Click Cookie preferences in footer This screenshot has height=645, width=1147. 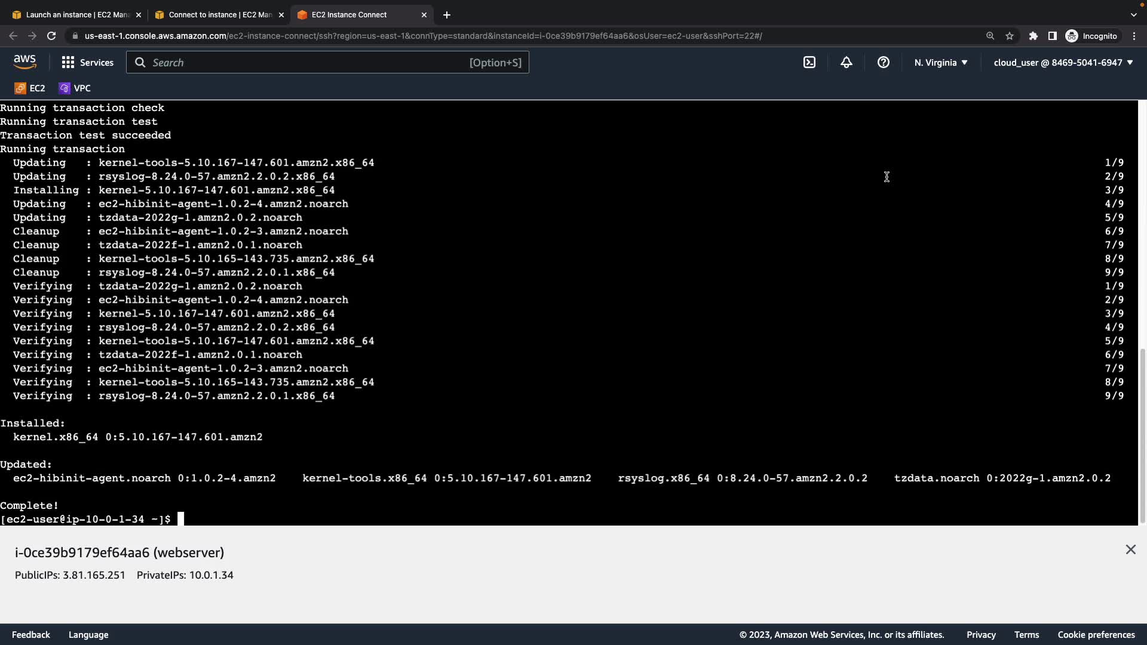(x=1096, y=634)
